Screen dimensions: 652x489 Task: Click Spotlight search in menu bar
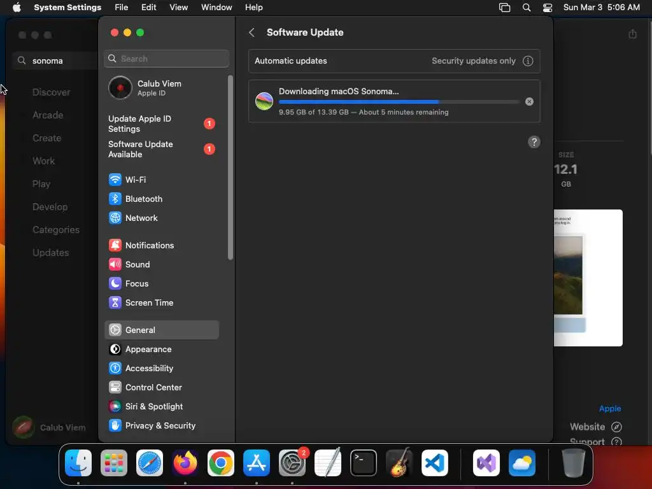click(527, 8)
